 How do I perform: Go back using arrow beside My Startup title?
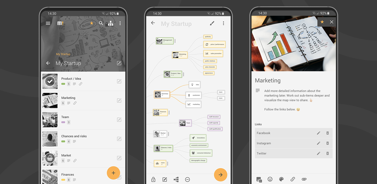click(48, 63)
